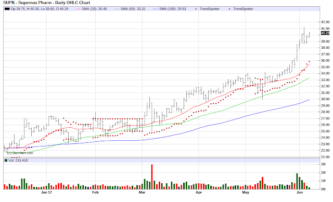
Task: Click the 'SMA (100): 29.93' legend entry
Action: (x=172, y=9)
